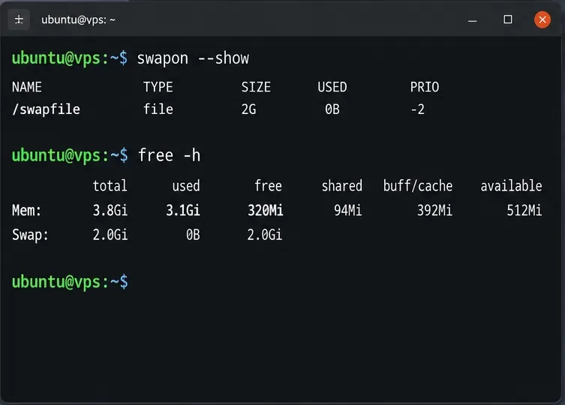The height and width of the screenshot is (405, 565).
Task: Select the '320Mi' free memory value
Action: pyautogui.click(x=265, y=210)
